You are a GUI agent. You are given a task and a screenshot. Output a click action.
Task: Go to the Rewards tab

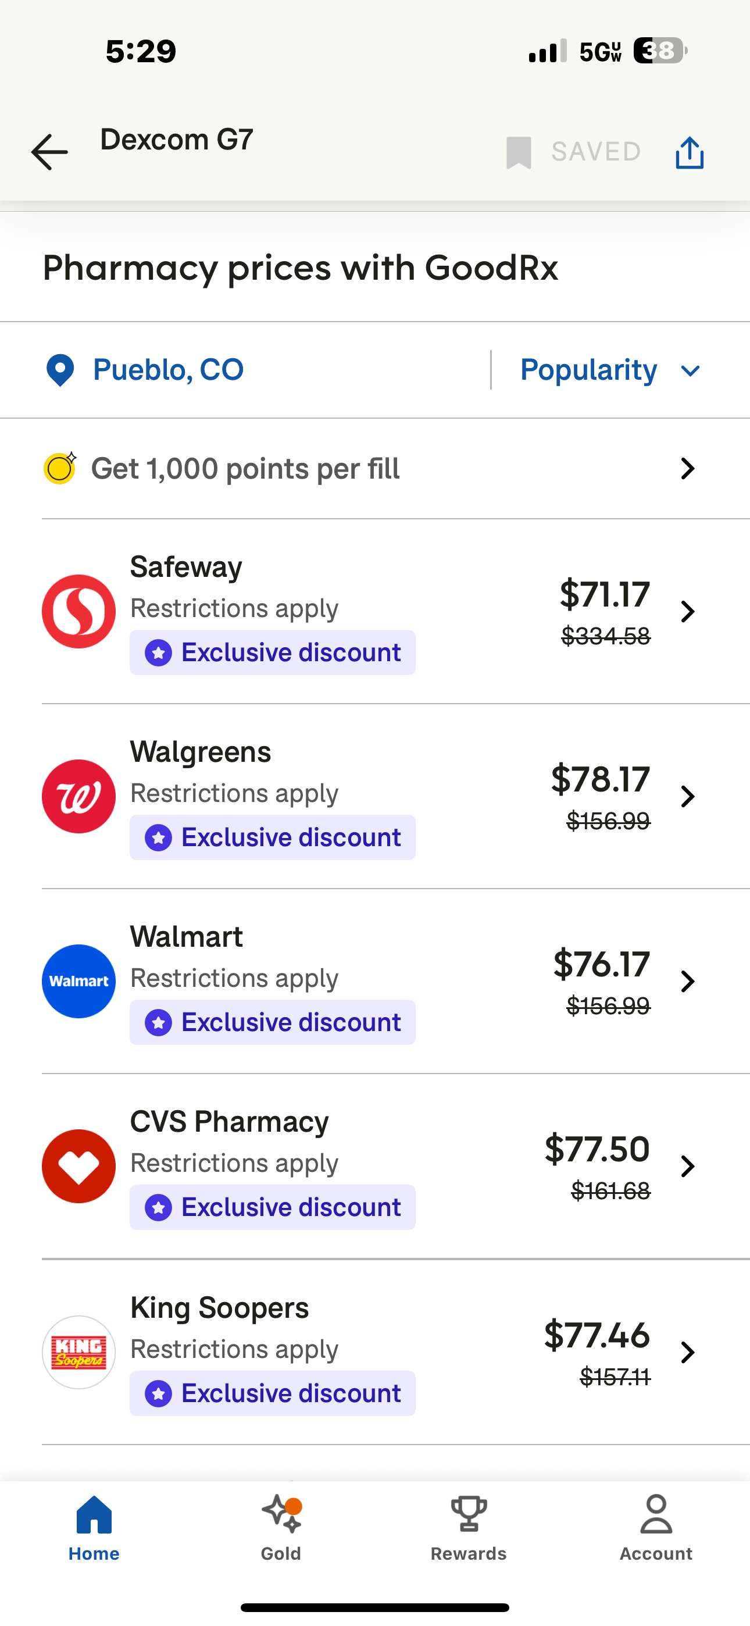click(469, 1528)
